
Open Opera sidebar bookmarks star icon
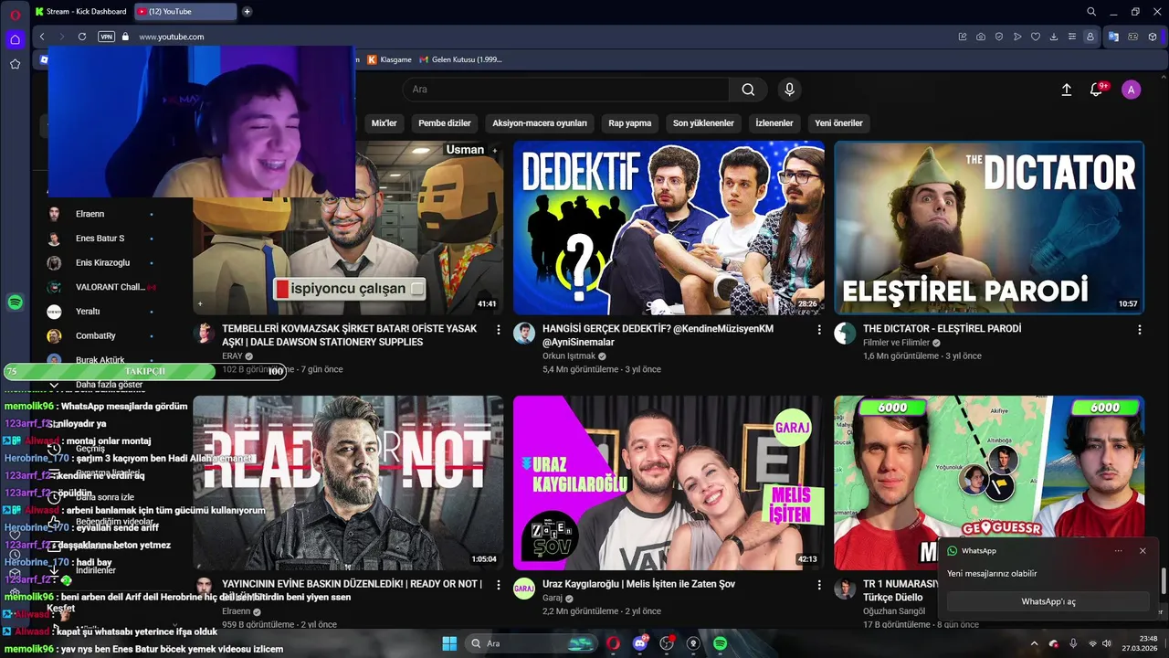click(x=15, y=64)
